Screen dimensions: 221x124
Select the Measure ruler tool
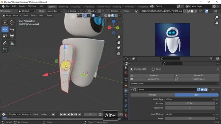click(12, 43)
